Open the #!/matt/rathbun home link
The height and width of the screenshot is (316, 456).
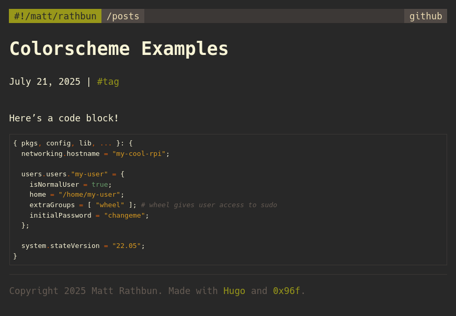pyautogui.click(x=55, y=16)
